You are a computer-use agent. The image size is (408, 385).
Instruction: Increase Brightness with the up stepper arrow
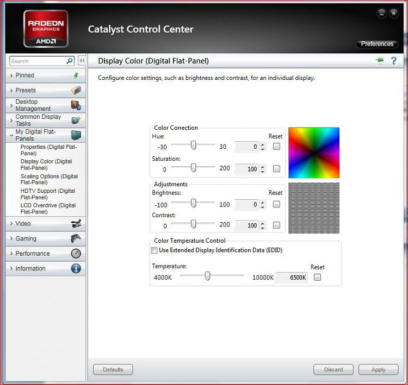263,203
